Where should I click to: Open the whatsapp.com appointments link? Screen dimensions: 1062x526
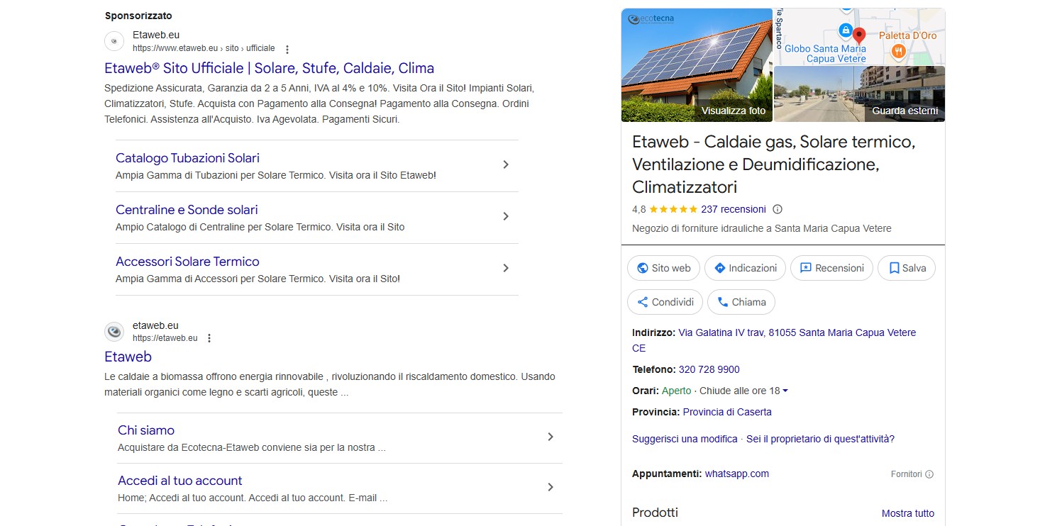click(x=736, y=474)
